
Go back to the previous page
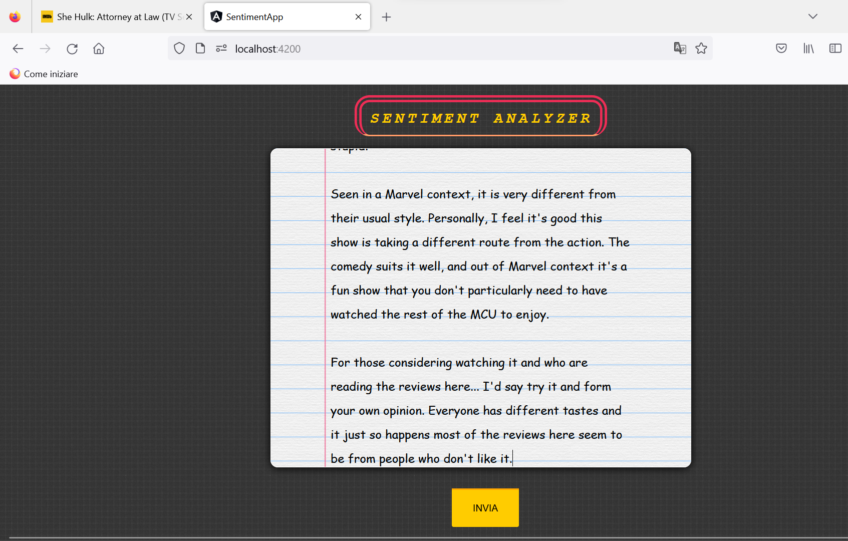(x=18, y=49)
